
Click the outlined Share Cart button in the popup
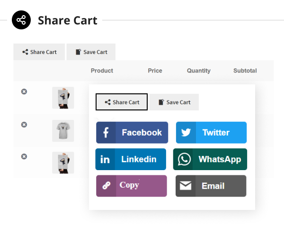click(x=122, y=102)
